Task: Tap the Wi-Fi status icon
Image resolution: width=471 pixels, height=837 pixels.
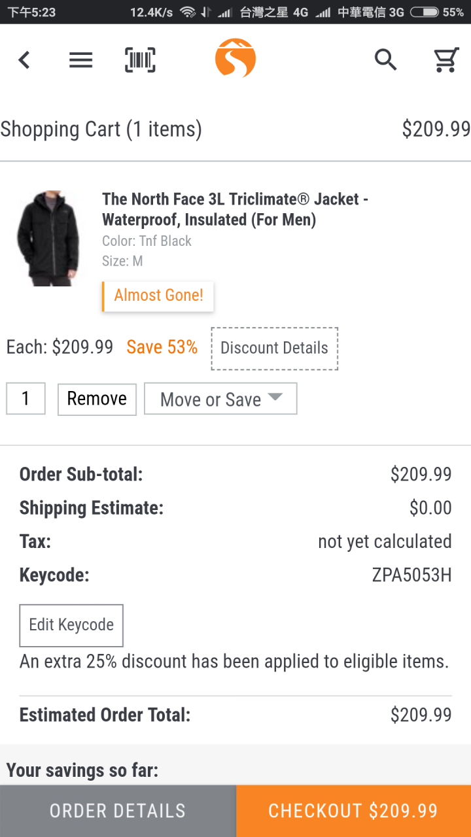Action: pyautogui.click(x=188, y=12)
